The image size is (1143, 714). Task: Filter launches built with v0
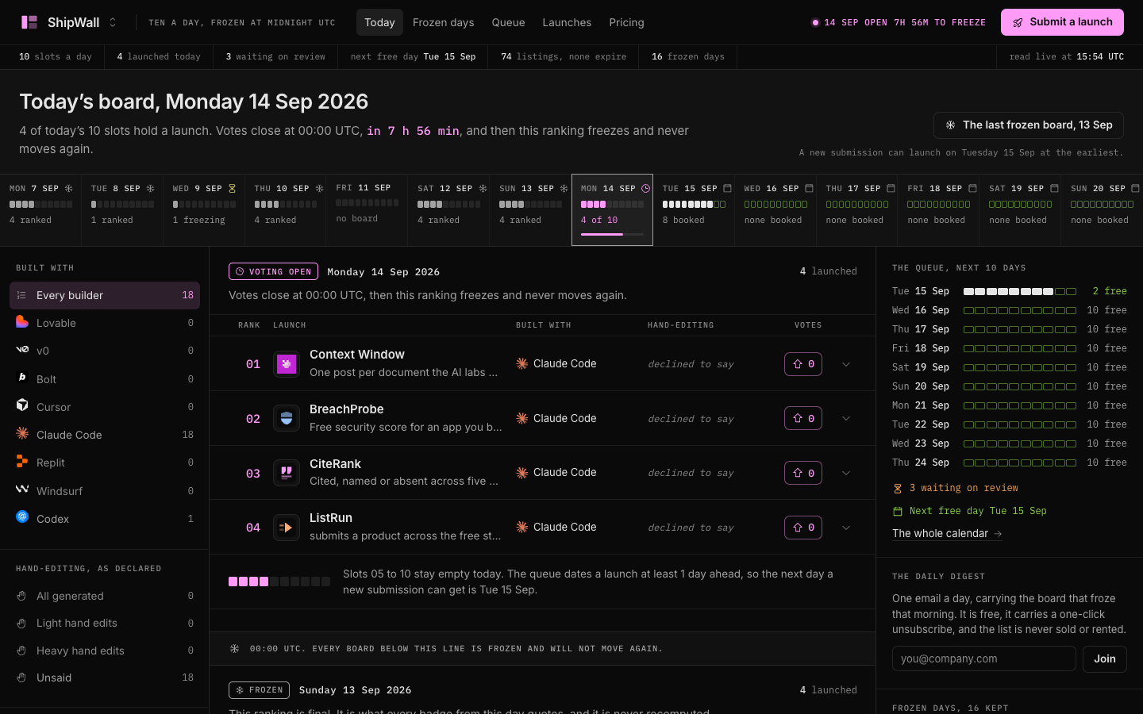[105, 351]
